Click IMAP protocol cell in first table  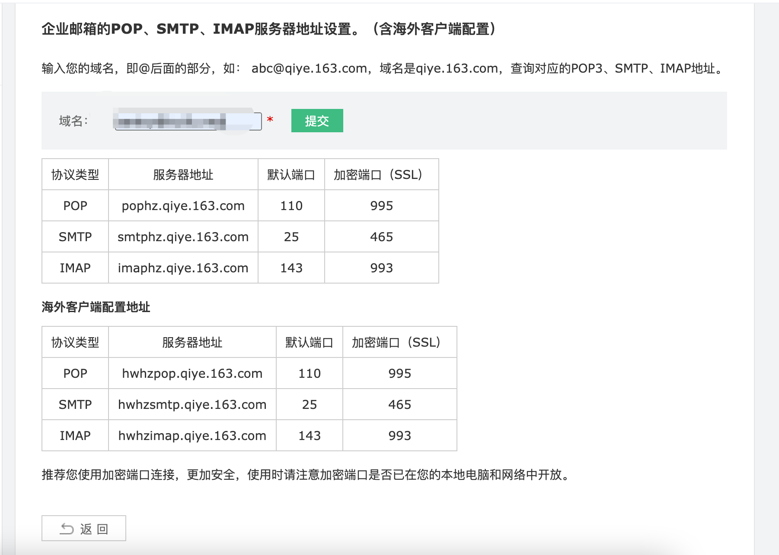click(75, 268)
